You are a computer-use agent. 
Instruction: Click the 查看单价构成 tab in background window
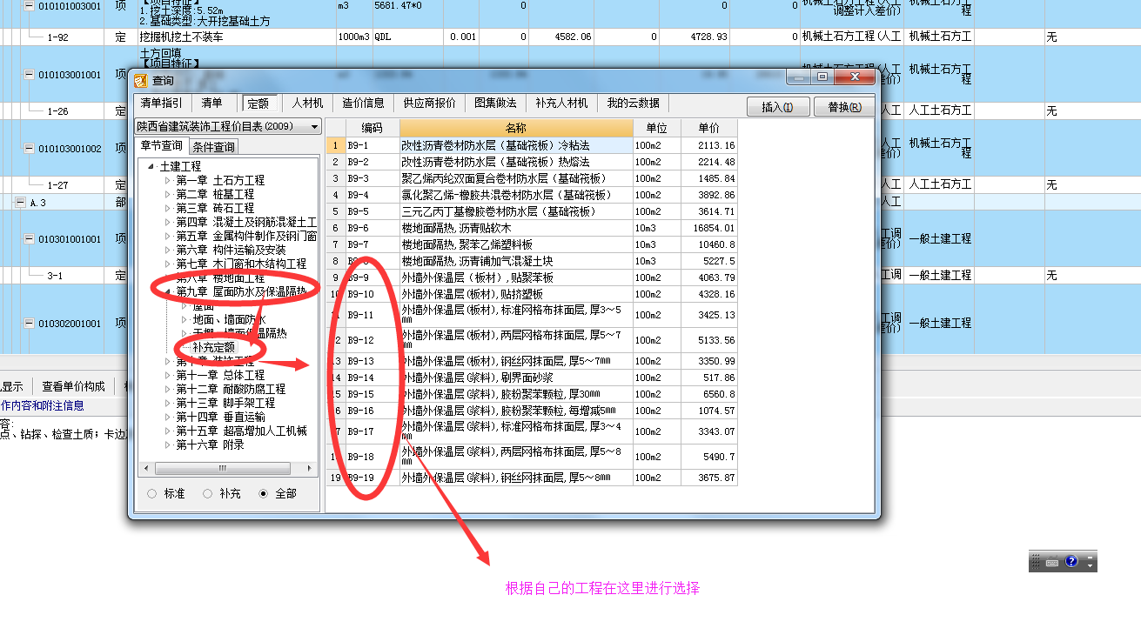(x=73, y=386)
